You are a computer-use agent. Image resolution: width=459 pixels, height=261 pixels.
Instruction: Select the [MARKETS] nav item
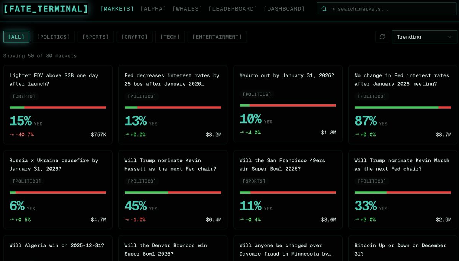point(117,8)
